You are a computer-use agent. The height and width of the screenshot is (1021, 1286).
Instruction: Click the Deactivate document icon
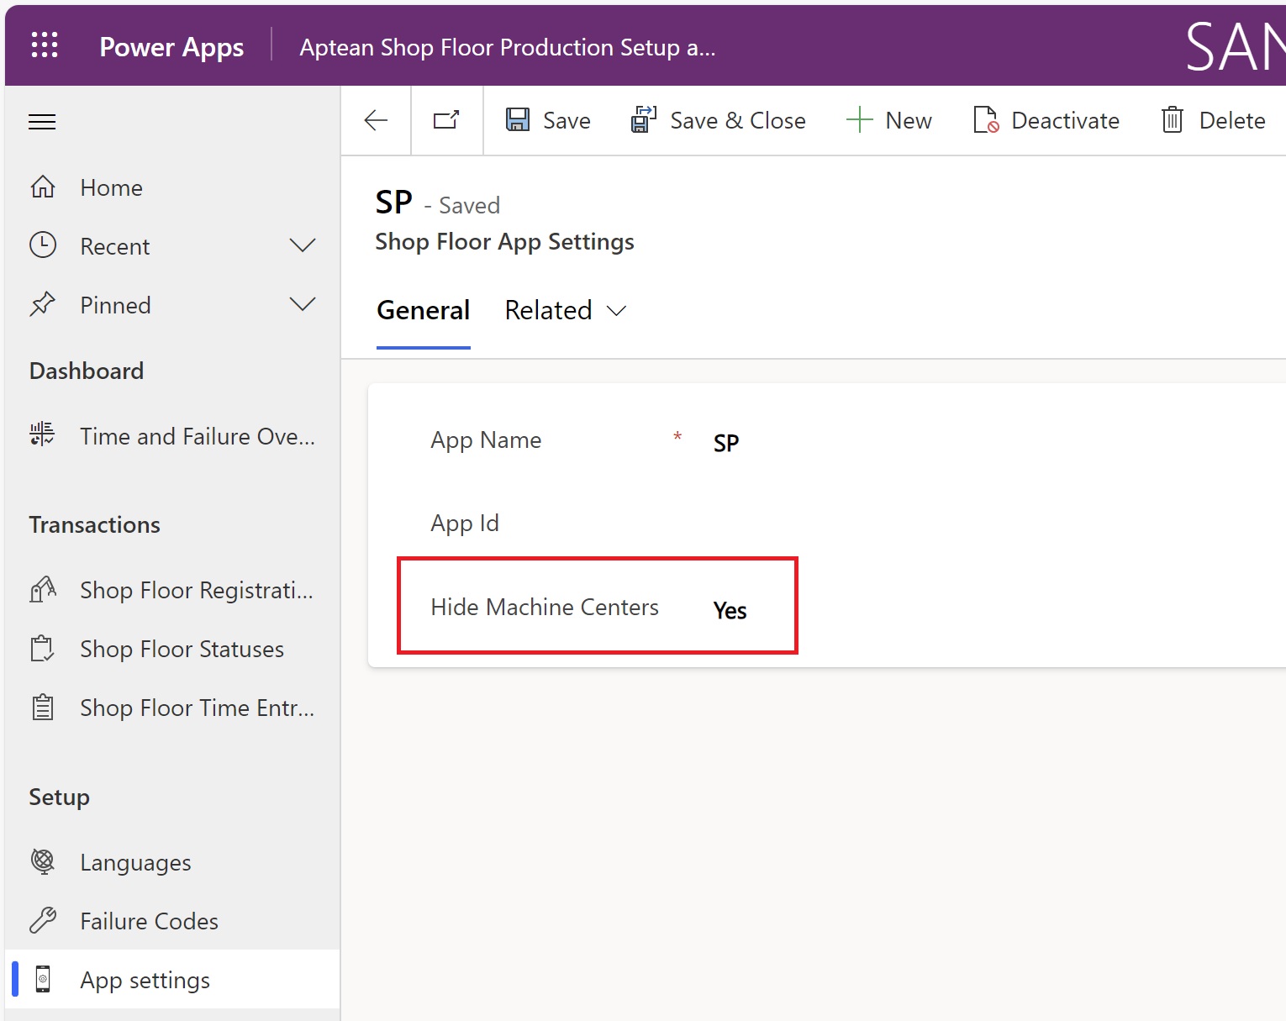985,120
